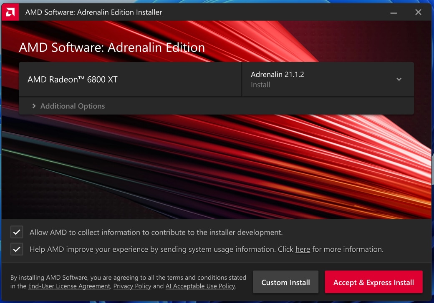Image resolution: width=434 pixels, height=303 pixels.
Task: Click the AMD logo in title bar
Action: point(10,13)
